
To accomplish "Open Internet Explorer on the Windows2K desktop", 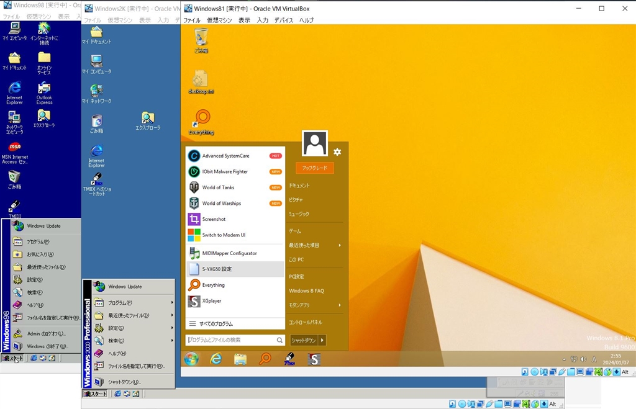I will coord(96,156).
